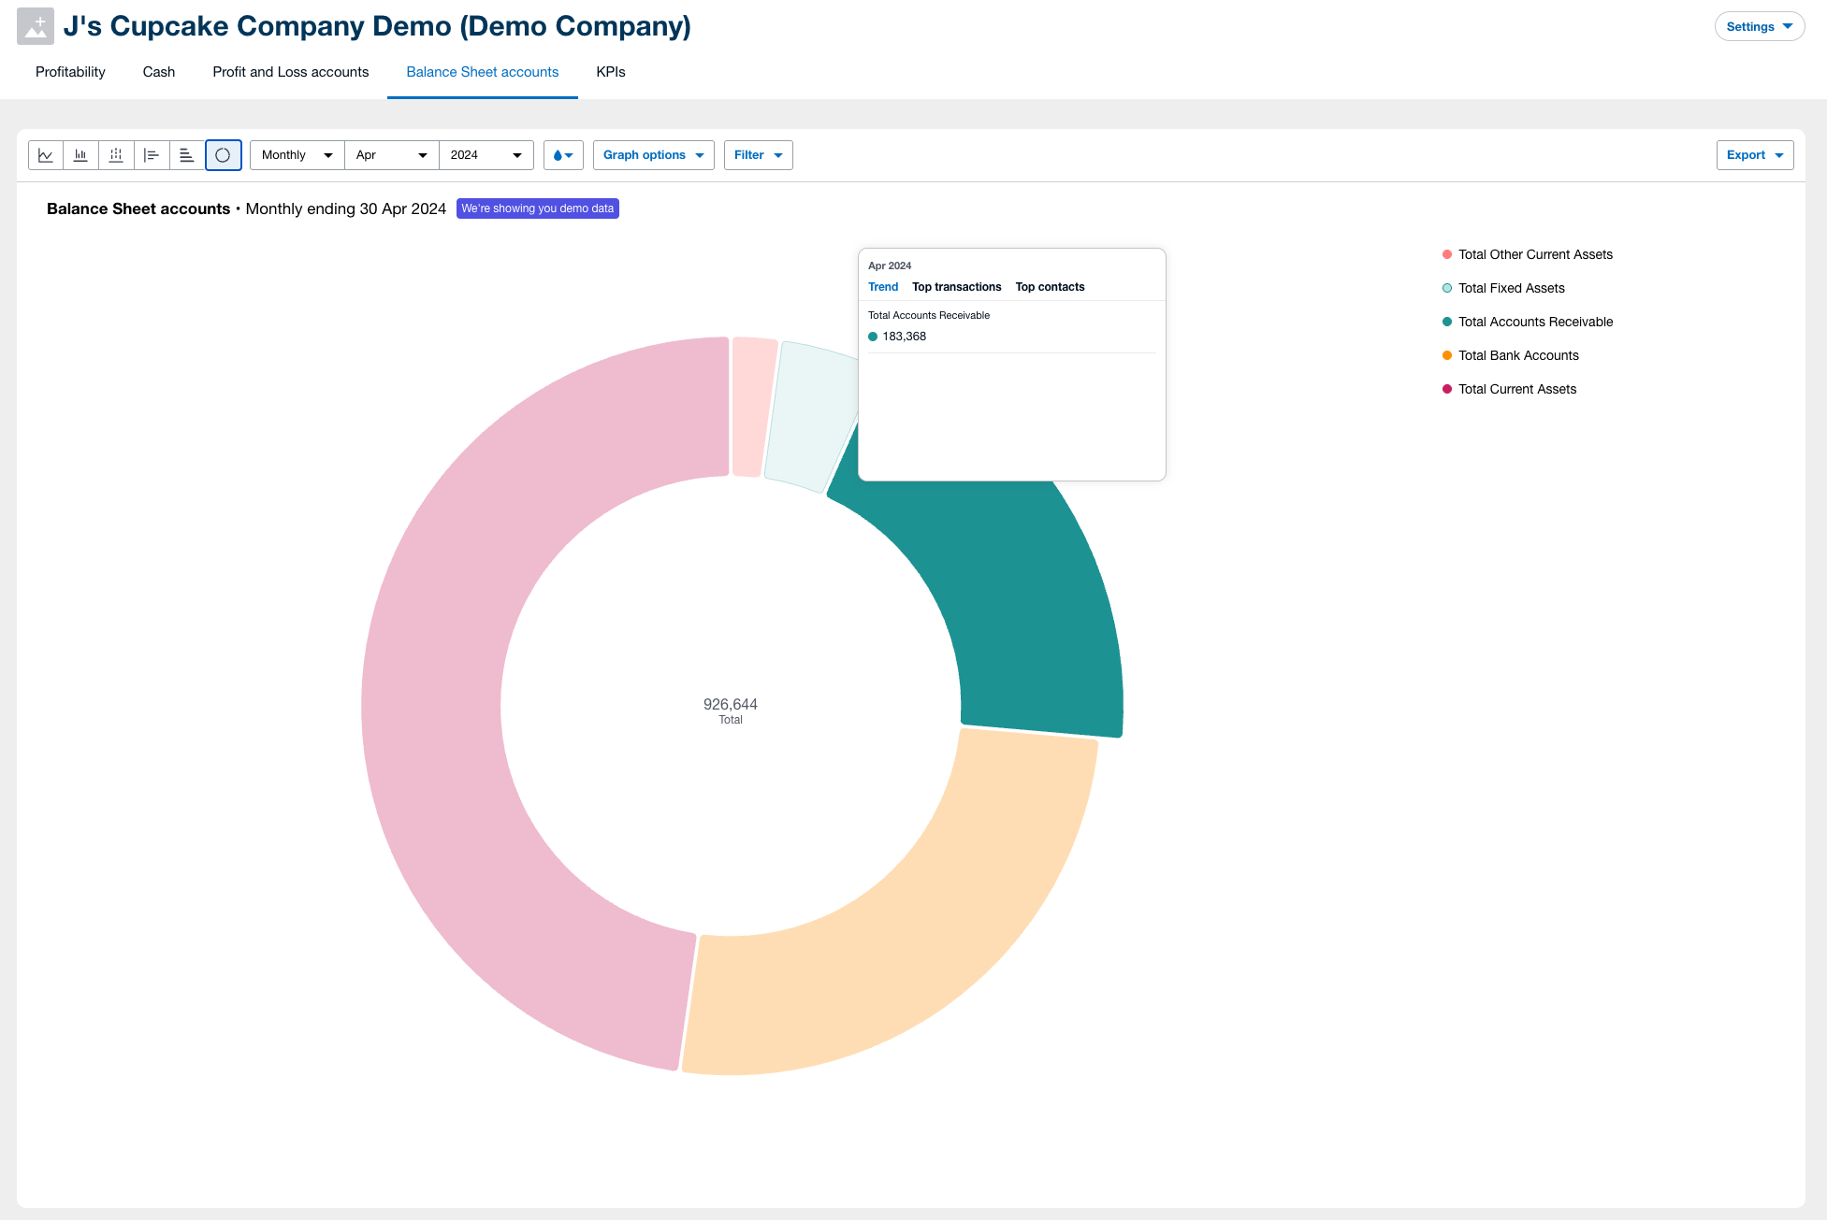Viewport: 1827px width, 1220px height.
Task: Toggle the Total Bank Accounts legend item
Action: click(1517, 355)
